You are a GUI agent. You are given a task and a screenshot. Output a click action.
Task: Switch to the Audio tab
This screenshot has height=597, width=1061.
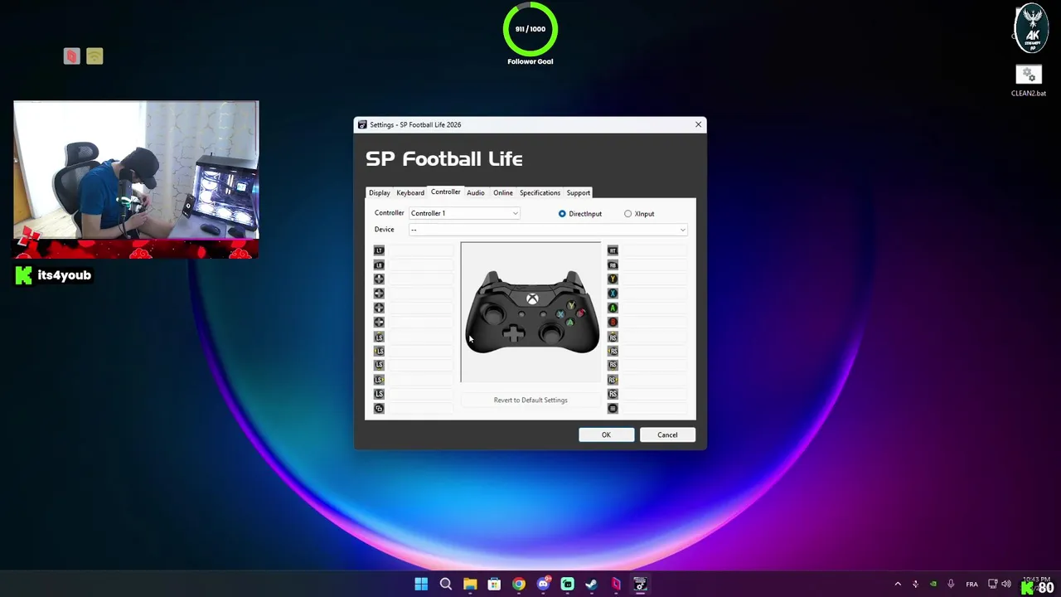tap(475, 192)
